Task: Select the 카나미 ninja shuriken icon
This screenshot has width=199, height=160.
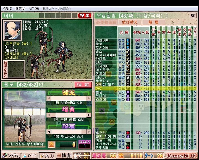Action: click(128, 96)
